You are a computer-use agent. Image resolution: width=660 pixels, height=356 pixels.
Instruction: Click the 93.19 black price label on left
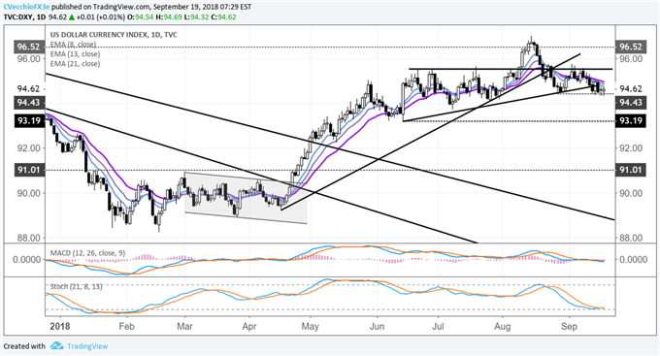[x=29, y=121]
